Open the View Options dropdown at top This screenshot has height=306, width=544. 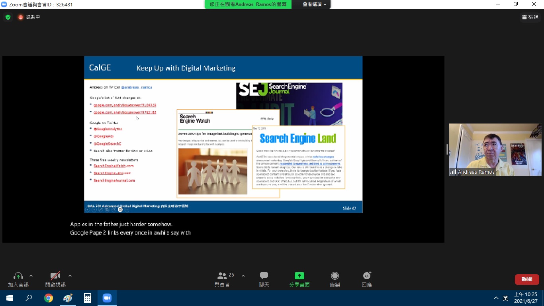point(314,4)
